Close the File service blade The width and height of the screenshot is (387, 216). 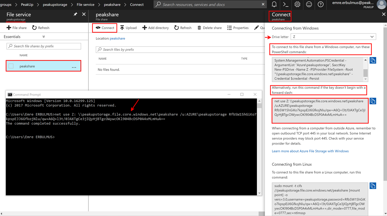(x=84, y=14)
